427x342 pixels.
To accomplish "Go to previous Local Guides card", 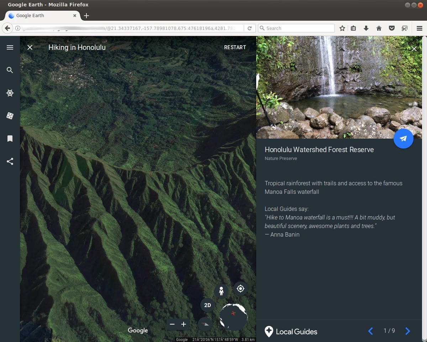I will coord(370,331).
